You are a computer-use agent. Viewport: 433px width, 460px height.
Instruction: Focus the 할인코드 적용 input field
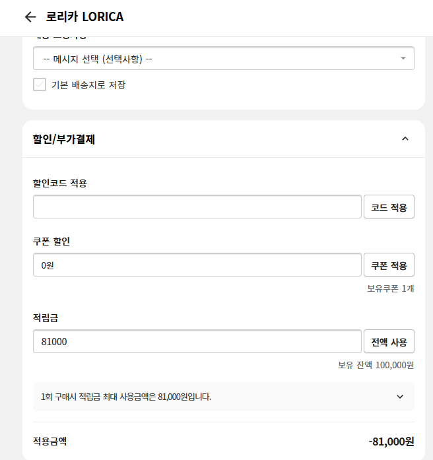pyautogui.click(x=197, y=207)
